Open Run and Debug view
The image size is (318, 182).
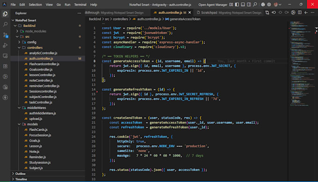point(5,45)
